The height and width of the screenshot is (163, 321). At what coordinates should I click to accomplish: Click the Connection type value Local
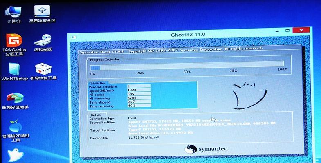coord(132,118)
